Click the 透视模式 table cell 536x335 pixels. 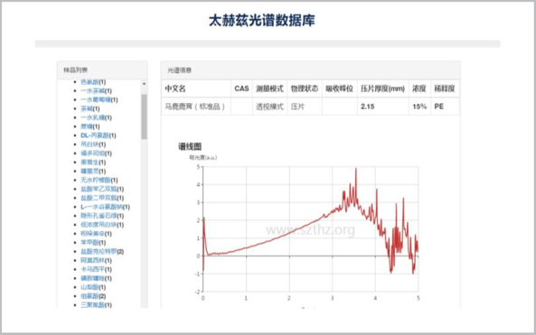click(269, 107)
